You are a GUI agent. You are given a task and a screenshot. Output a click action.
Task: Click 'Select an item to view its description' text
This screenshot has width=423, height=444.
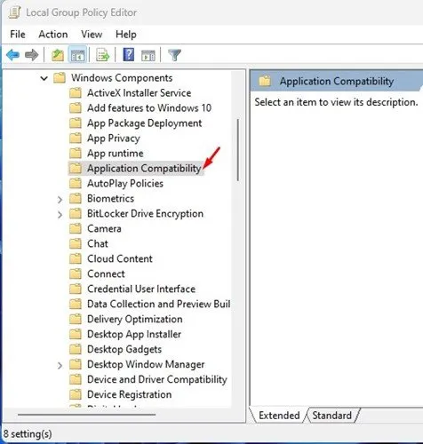[336, 102]
